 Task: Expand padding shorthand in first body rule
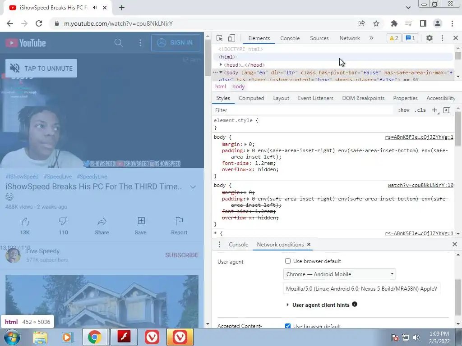tap(249, 150)
